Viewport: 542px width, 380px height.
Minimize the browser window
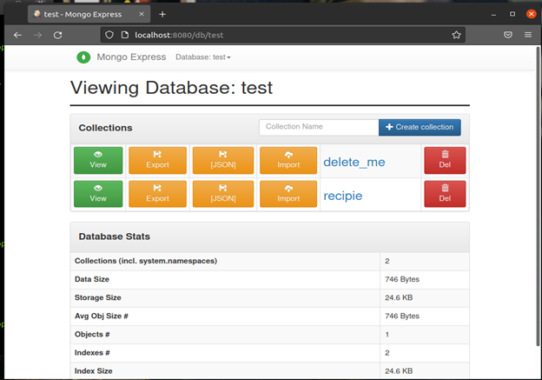click(493, 15)
